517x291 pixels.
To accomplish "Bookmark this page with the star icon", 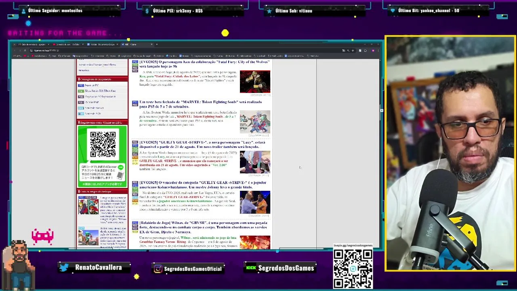I will [x=353, y=51].
